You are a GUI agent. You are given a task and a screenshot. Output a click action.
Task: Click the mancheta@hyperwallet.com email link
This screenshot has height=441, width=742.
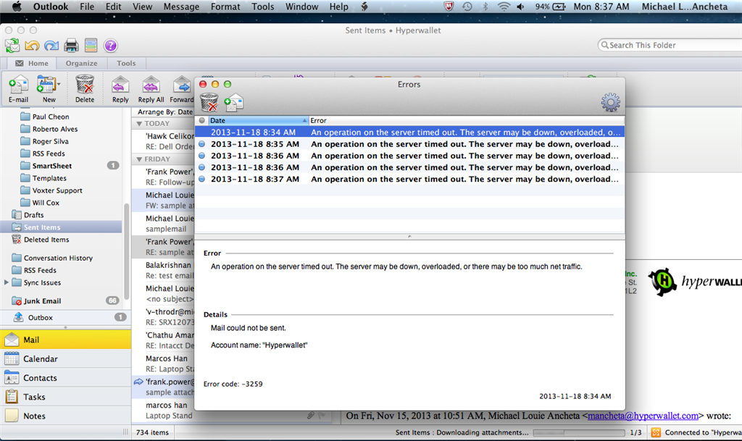[643, 416]
